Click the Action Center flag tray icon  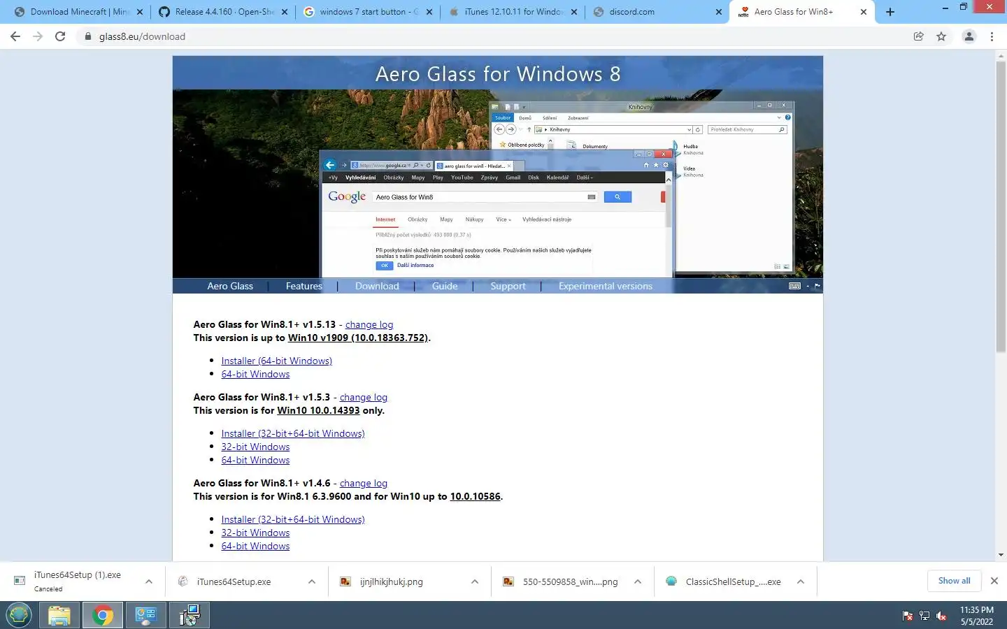(x=908, y=616)
